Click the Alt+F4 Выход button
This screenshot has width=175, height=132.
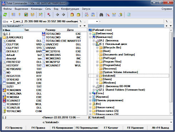pos(160,128)
